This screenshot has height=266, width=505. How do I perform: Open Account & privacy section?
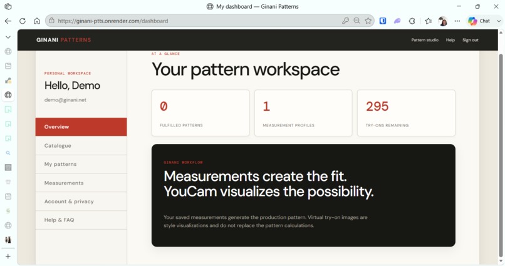(81, 202)
